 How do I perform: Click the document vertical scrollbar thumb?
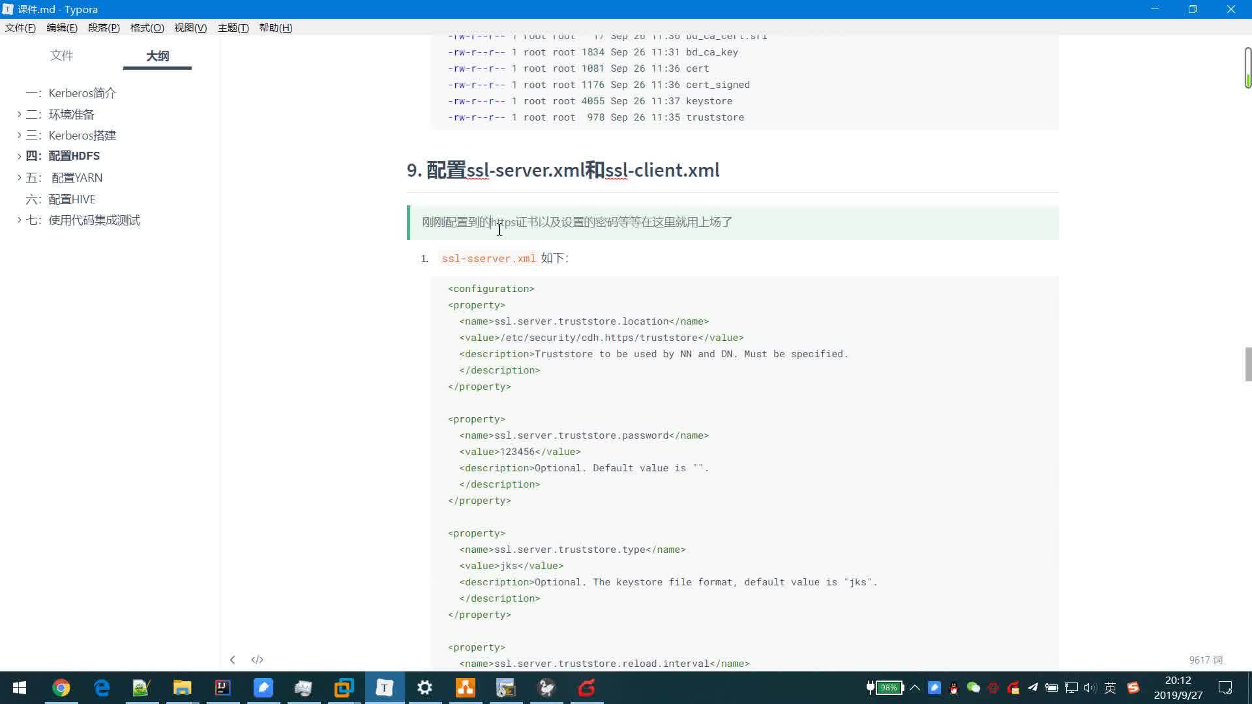pos(1248,364)
